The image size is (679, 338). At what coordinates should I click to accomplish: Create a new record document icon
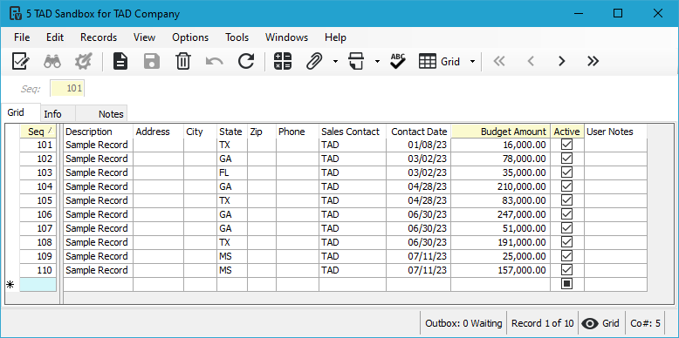(x=120, y=61)
